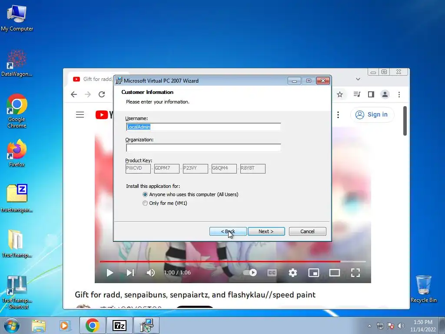Mute the YouTube video volume
Screen dimensions: 445x334
[x=151, y=273]
